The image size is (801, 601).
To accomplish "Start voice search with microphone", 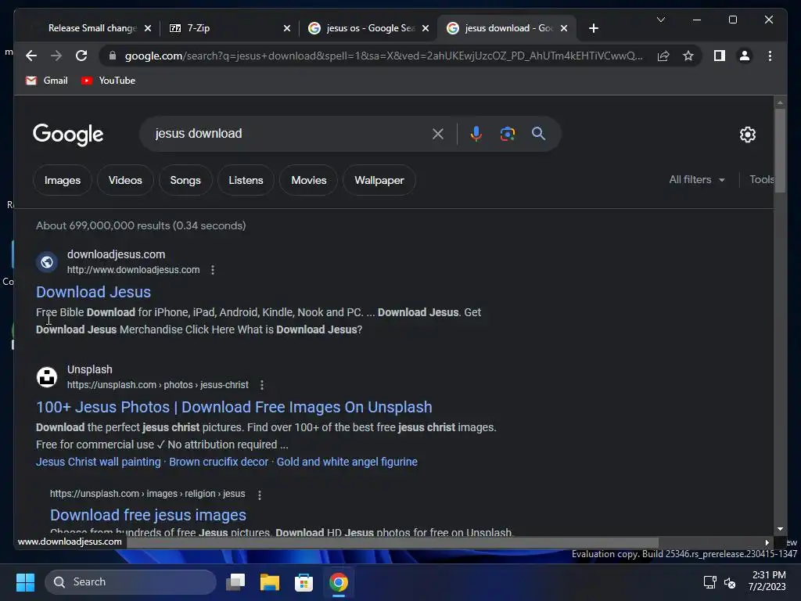I will click(476, 134).
